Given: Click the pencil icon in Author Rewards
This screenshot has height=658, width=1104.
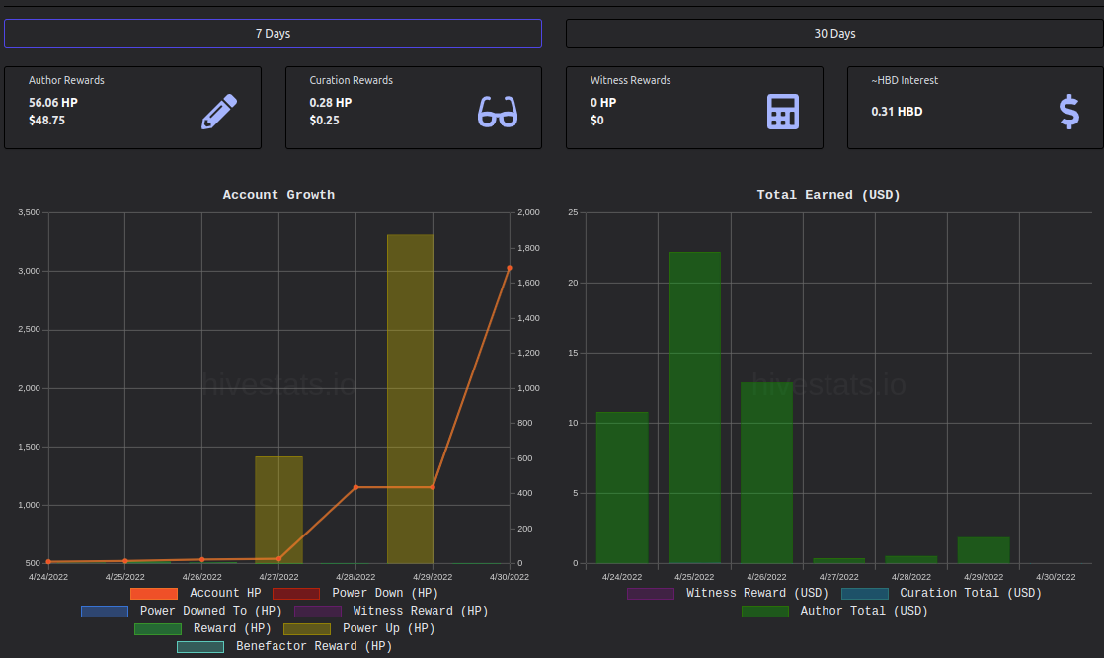Looking at the screenshot, I should point(219,112).
